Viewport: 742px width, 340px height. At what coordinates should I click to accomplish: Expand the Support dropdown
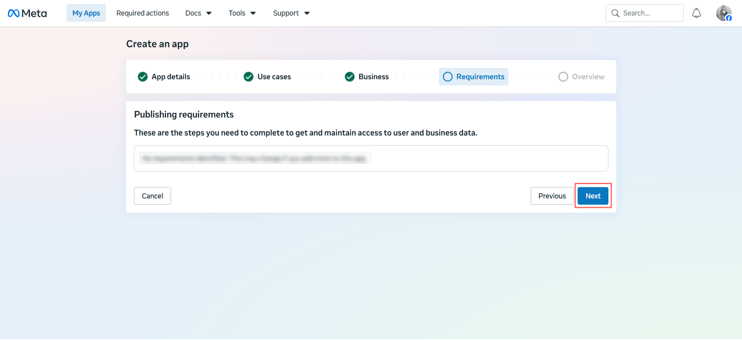[291, 13]
